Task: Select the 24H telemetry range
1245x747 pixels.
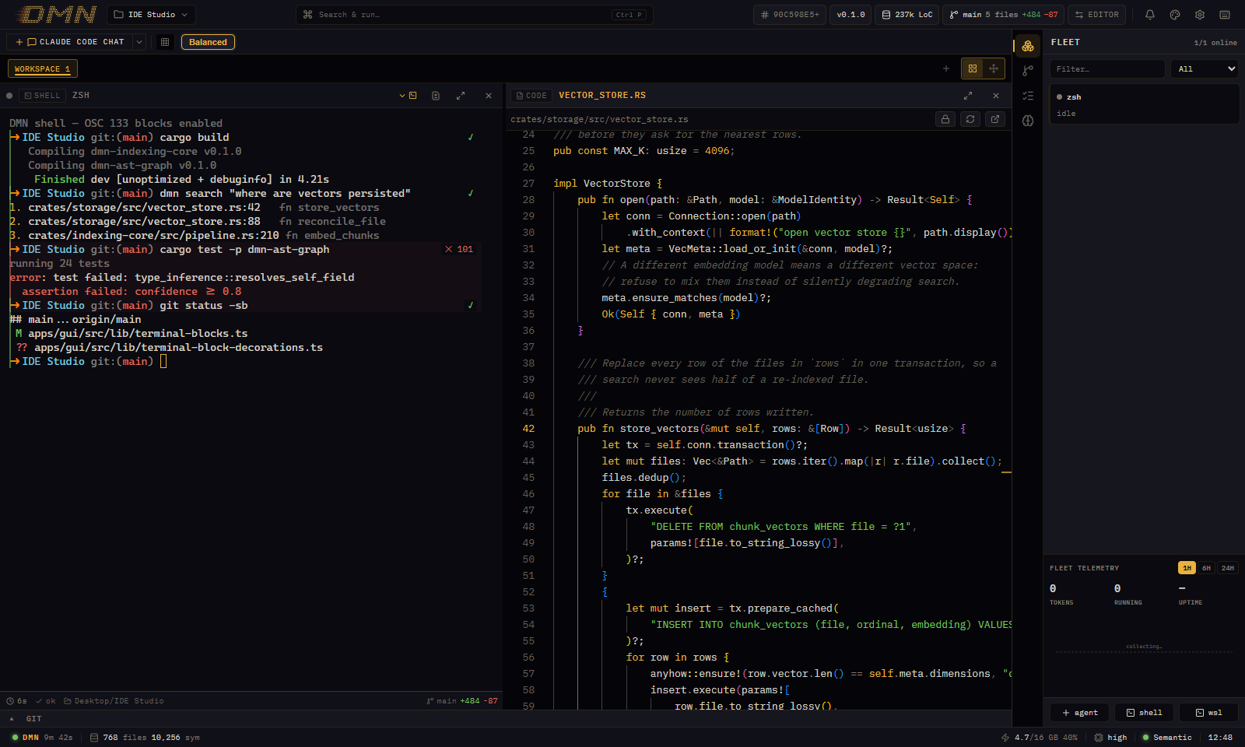Action: pyautogui.click(x=1227, y=568)
